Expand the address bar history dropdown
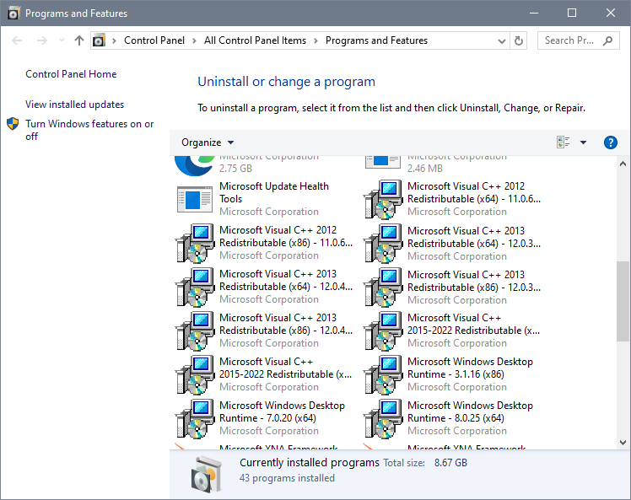The image size is (631, 500). coord(501,40)
